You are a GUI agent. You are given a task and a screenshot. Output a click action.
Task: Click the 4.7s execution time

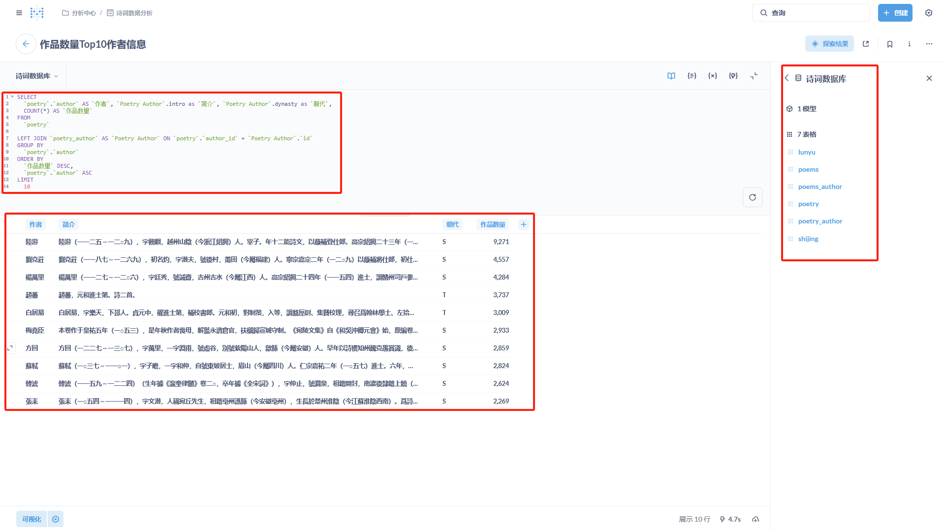pyautogui.click(x=730, y=519)
